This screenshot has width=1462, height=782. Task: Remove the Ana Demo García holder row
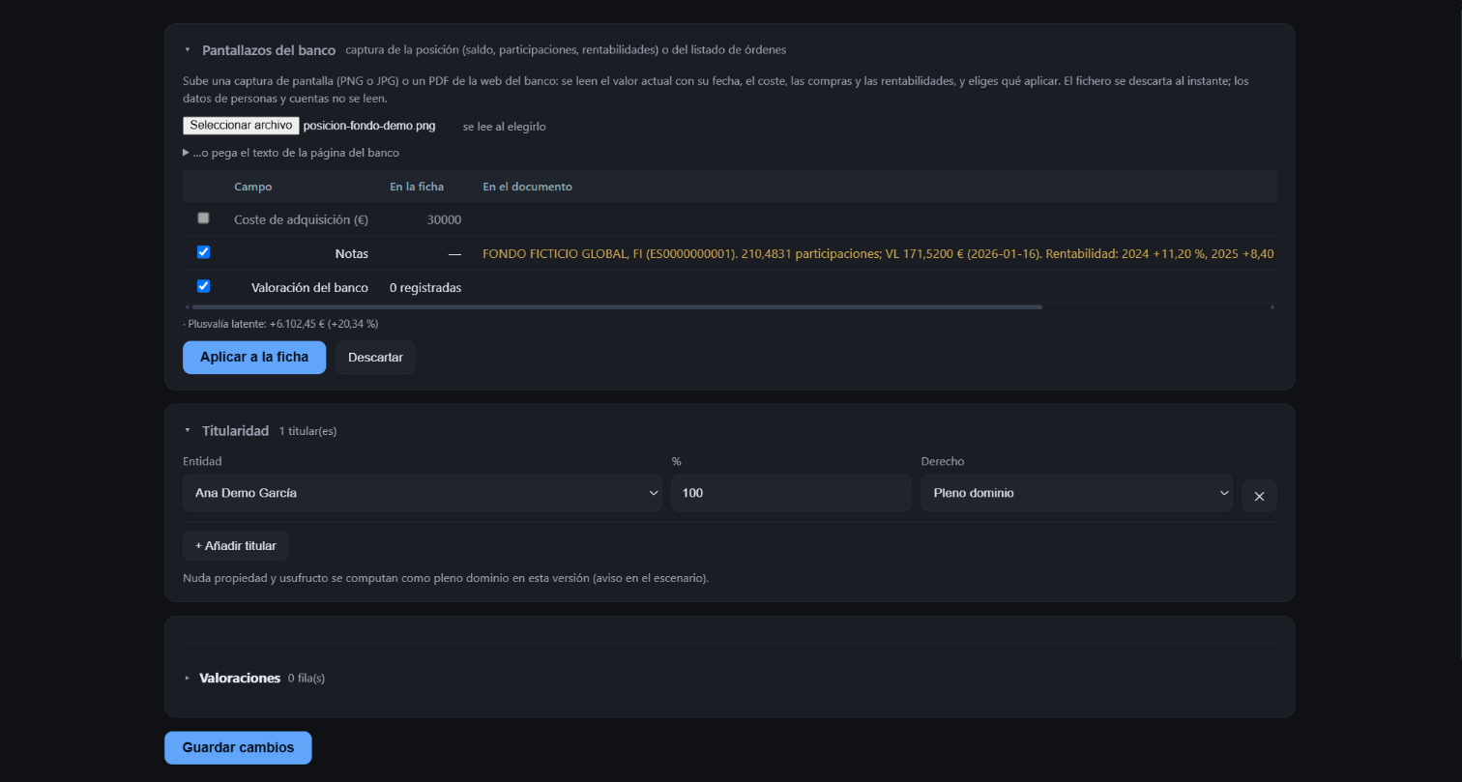(x=1259, y=496)
